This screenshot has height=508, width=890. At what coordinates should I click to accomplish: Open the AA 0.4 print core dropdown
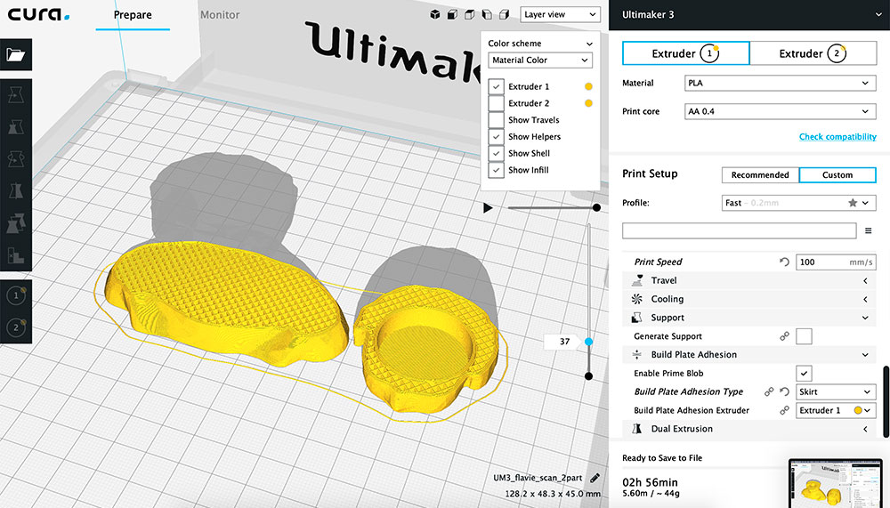(780, 111)
